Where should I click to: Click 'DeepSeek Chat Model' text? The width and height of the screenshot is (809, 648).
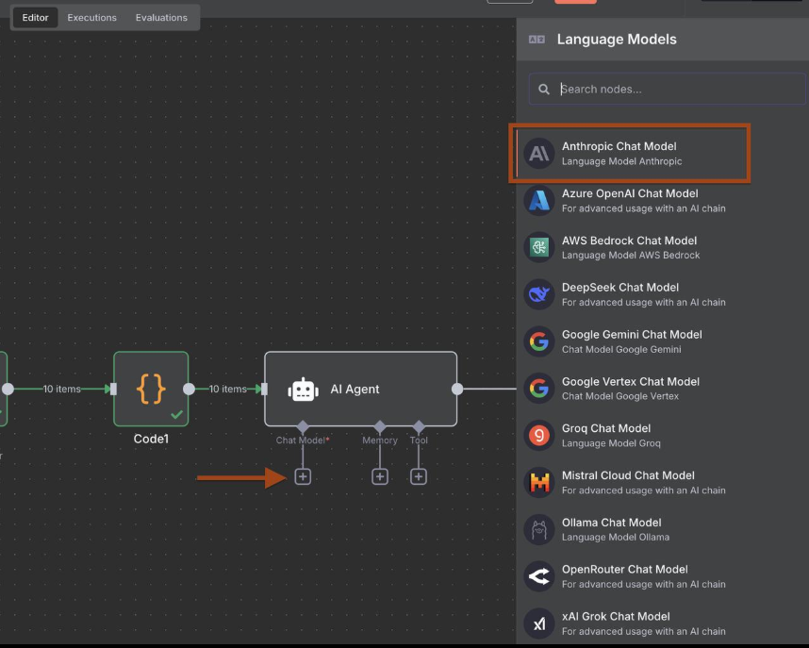620,287
